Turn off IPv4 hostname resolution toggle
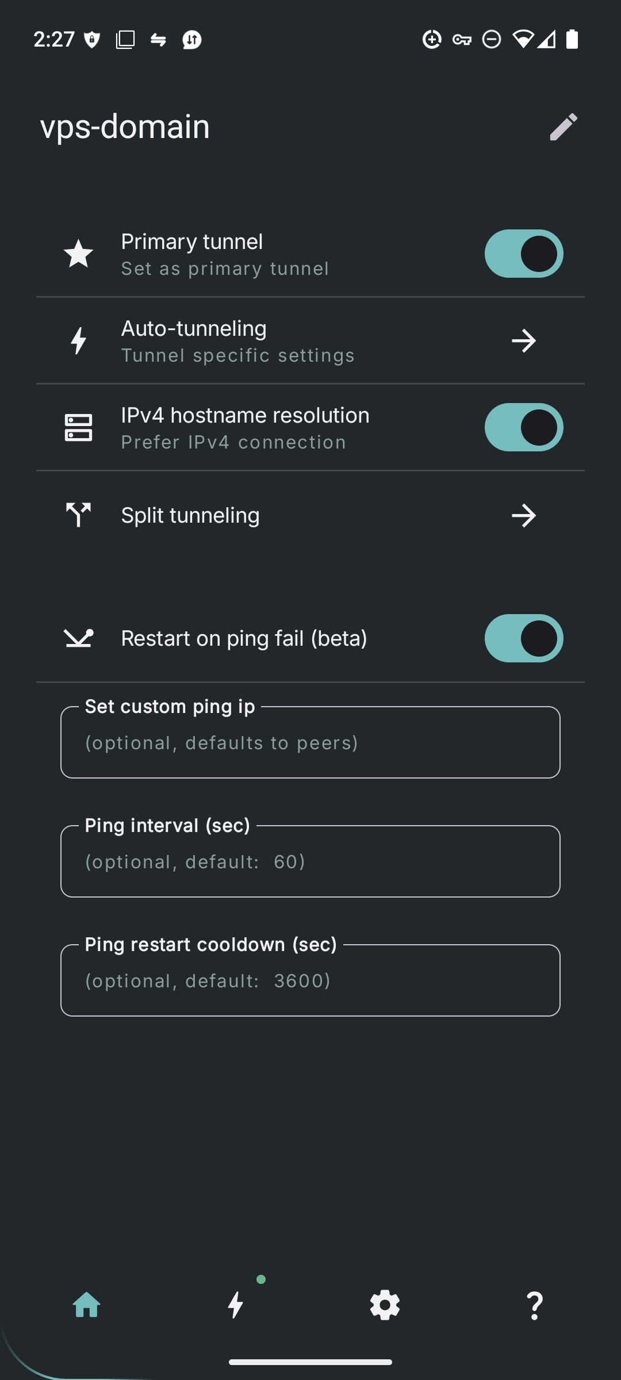Screen dimensions: 621x1380 523,428
